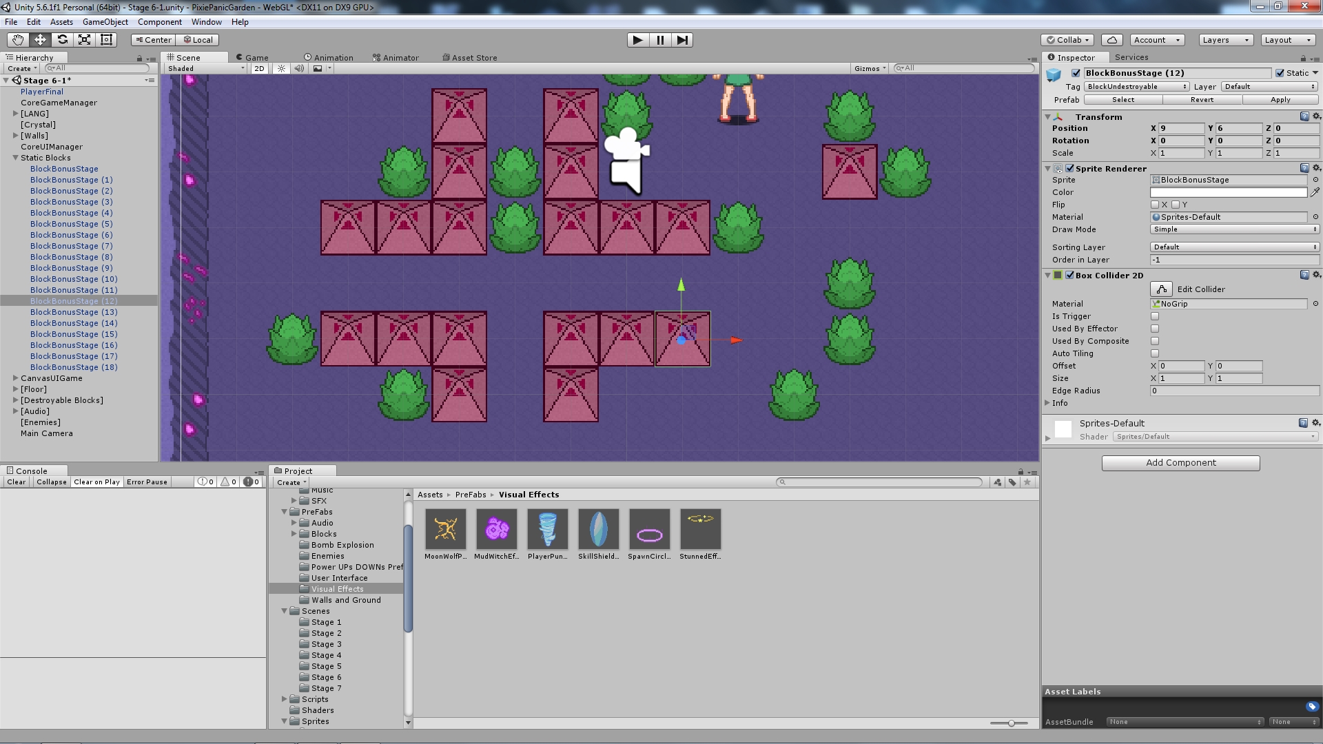Viewport: 1323px width, 744px height.
Task: Select the Move tool
Action: (x=40, y=40)
